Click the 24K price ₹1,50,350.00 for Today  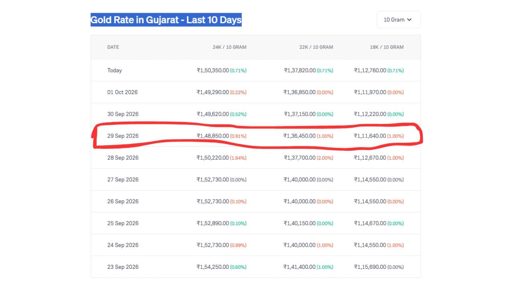213,70
